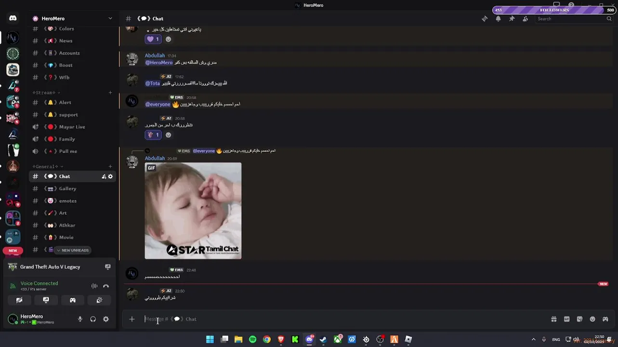Stream Grand Theft Auto V screen icon
618x347 pixels.
(x=108, y=267)
